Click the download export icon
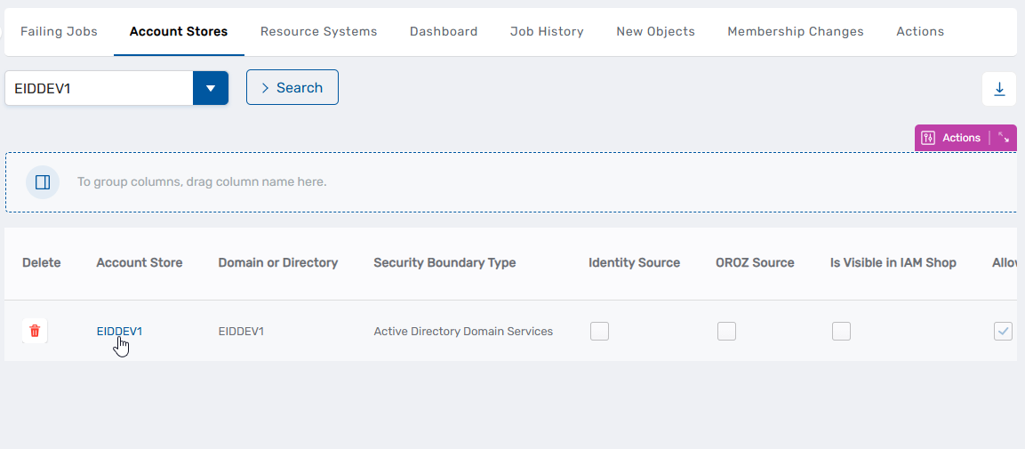This screenshot has height=449, width=1025. [x=999, y=89]
